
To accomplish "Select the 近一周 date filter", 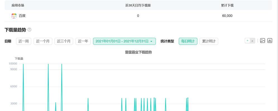I will point(23,41).
